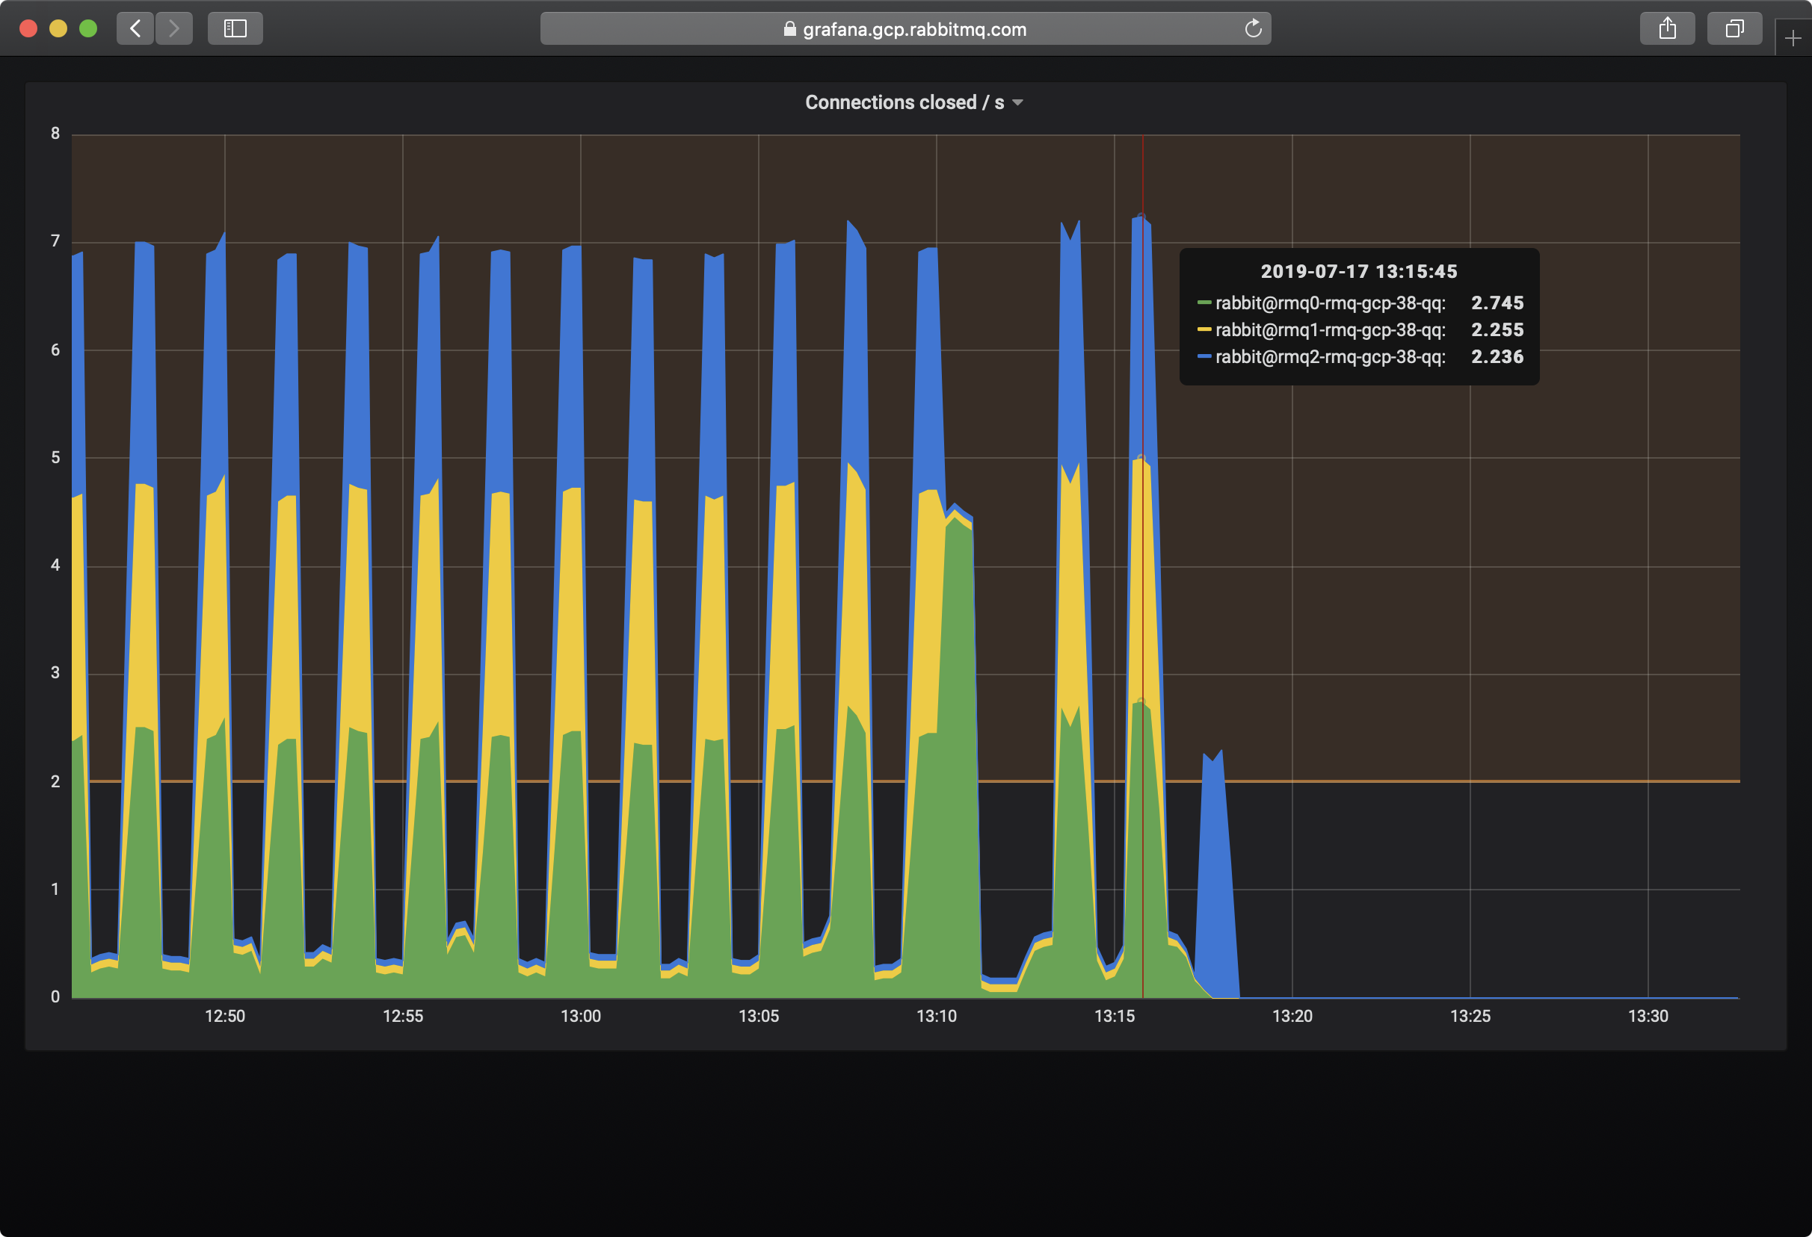Click the padlock icon in address bar
The width and height of the screenshot is (1812, 1237).
(x=789, y=30)
